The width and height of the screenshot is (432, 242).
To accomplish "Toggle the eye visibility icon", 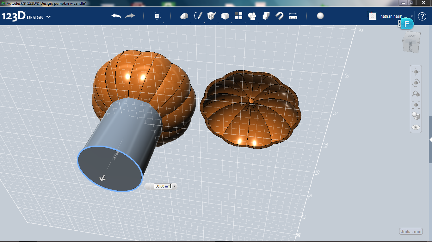I will pyautogui.click(x=416, y=127).
